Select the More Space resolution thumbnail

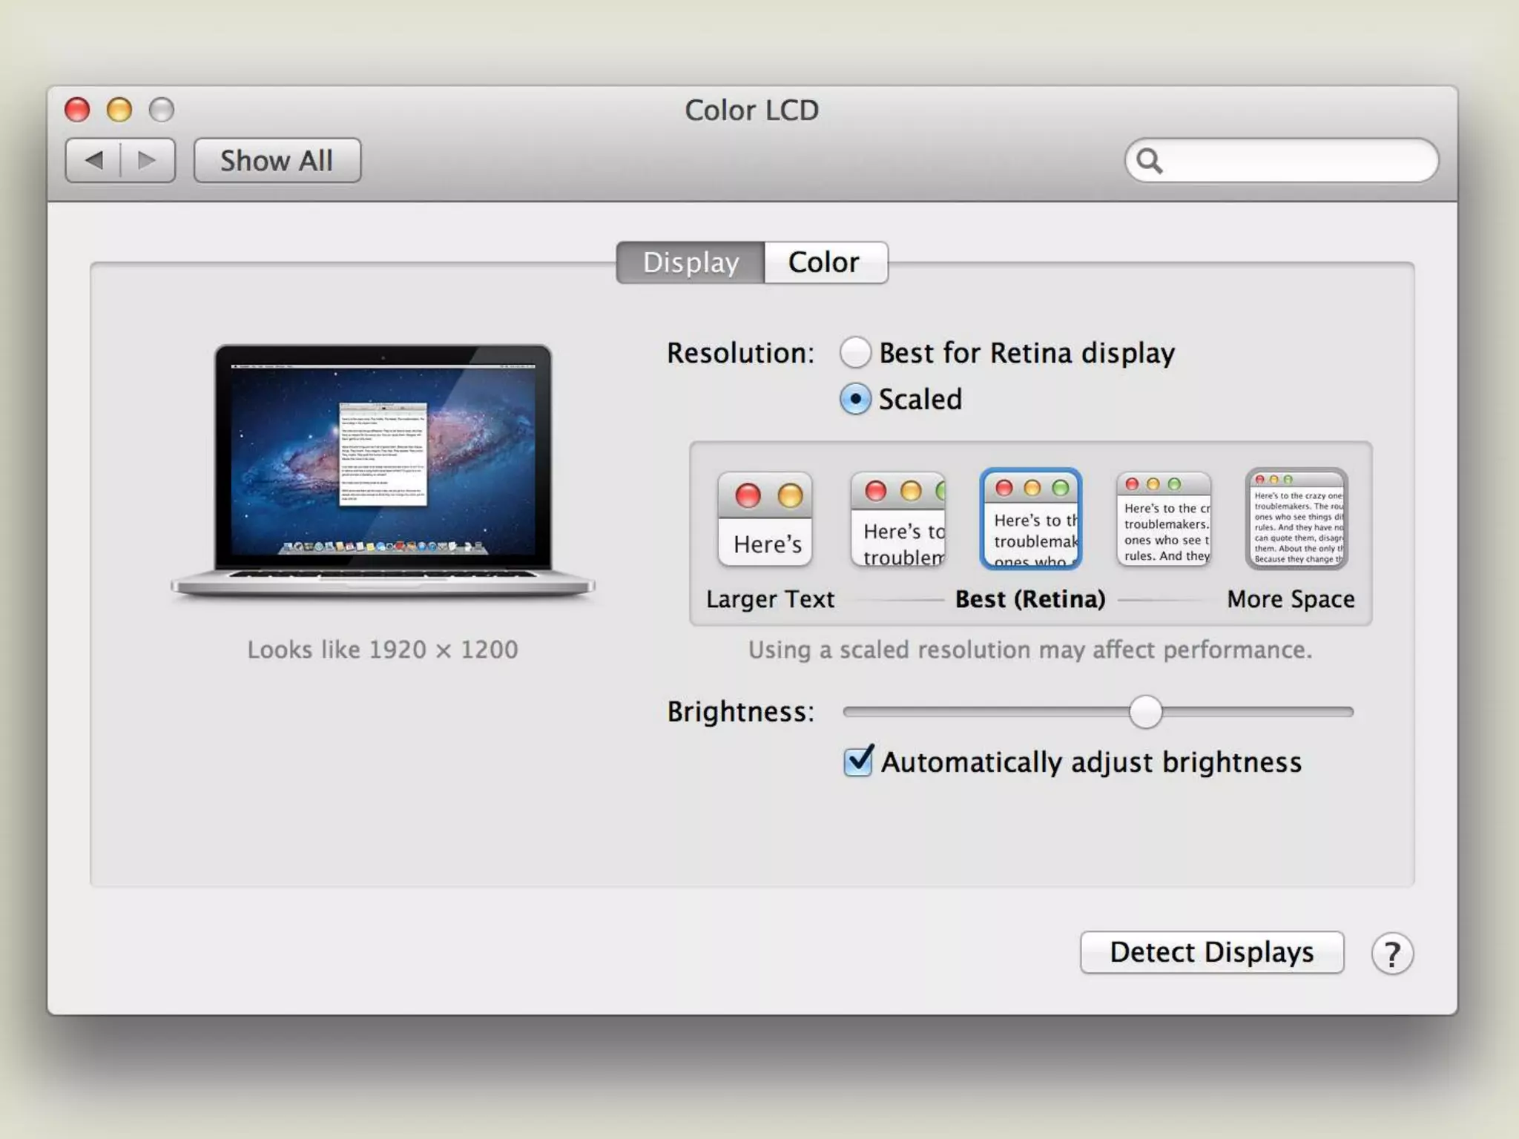pos(1296,519)
